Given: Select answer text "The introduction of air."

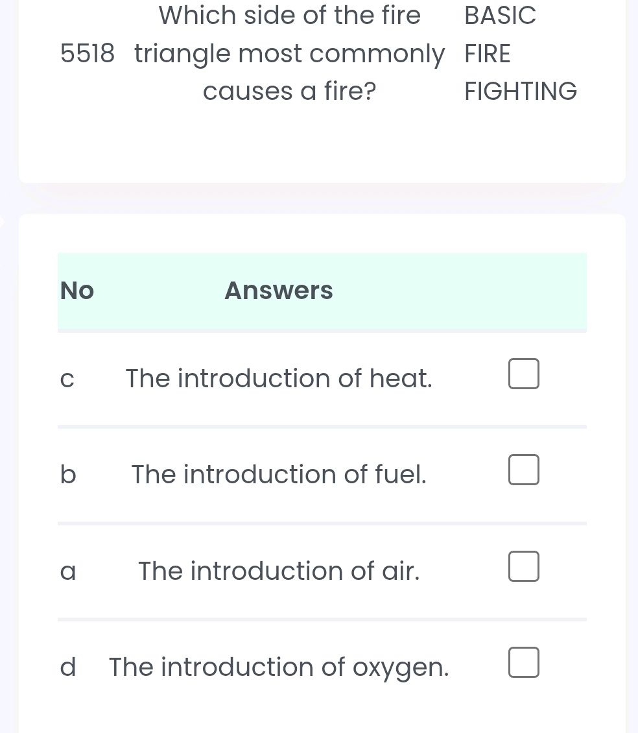Looking at the screenshot, I should [279, 571].
